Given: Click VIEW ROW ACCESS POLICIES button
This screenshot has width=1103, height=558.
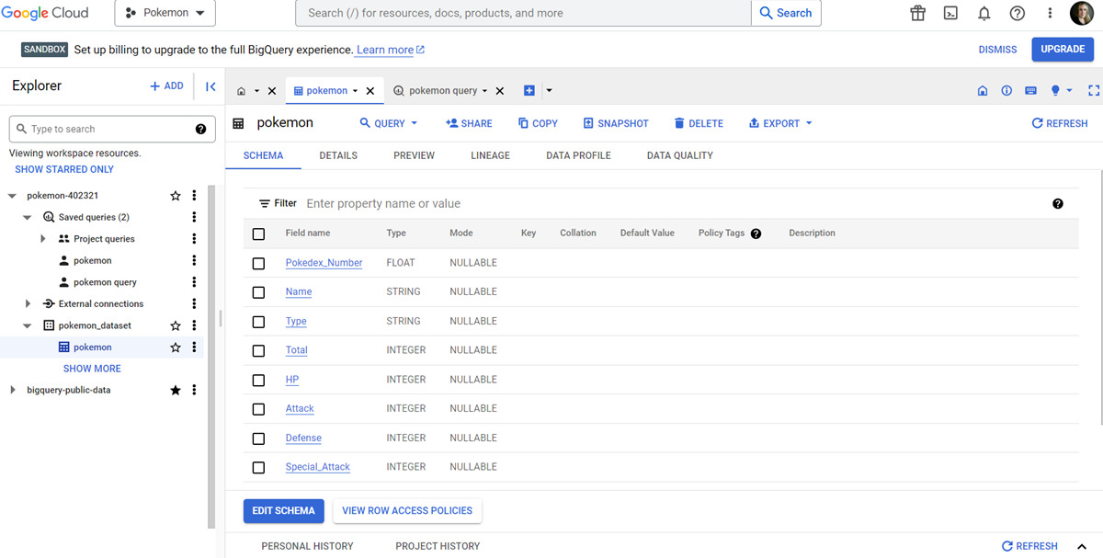Looking at the screenshot, I should pos(407,511).
